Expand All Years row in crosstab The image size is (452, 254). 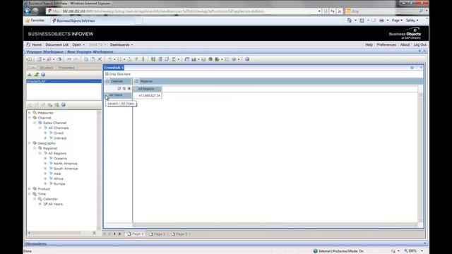click(x=107, y=95)
